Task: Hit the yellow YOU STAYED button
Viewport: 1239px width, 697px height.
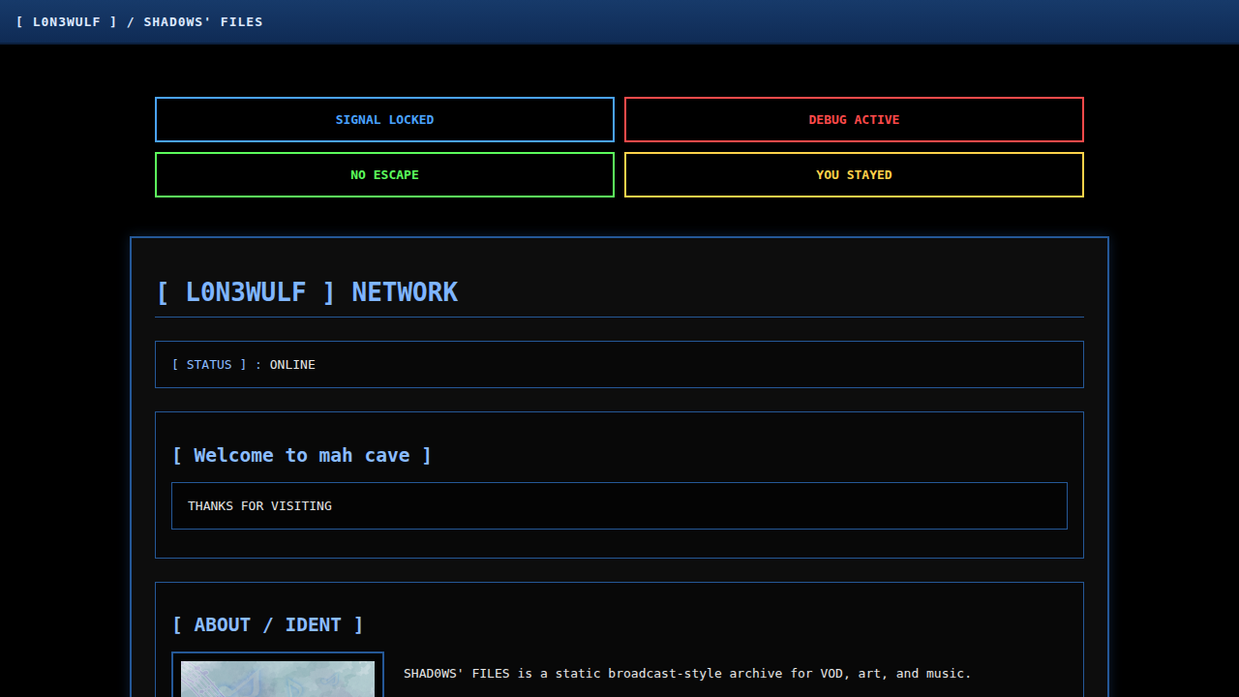Action: click(x=854, y=175)
